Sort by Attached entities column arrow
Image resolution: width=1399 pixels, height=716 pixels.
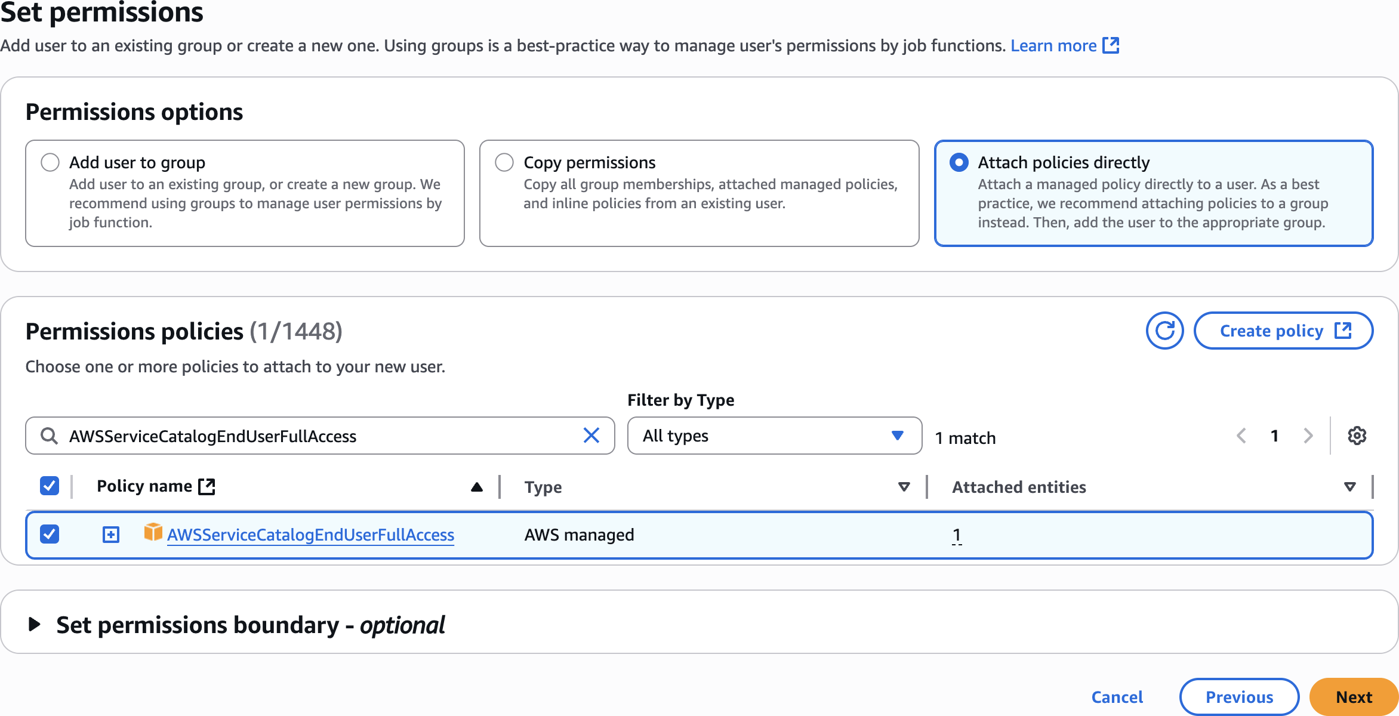coord(1349,487)
